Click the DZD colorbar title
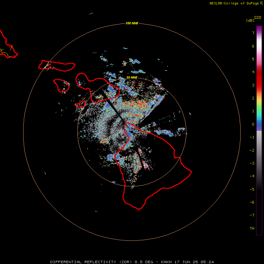The image size is (264, 264). click(258, 18)
